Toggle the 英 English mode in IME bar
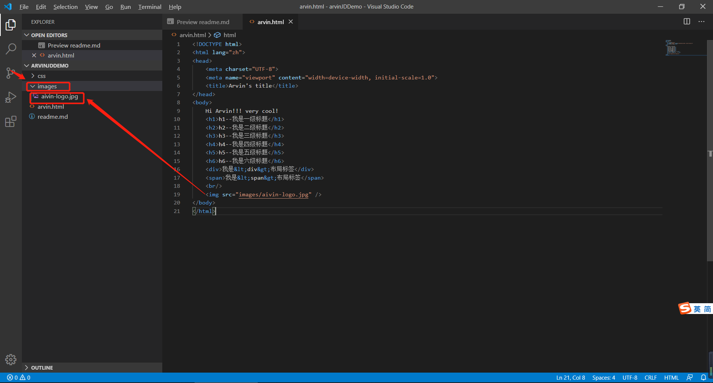Viewport: 713px width, 383px height. (x=697, y=309)
